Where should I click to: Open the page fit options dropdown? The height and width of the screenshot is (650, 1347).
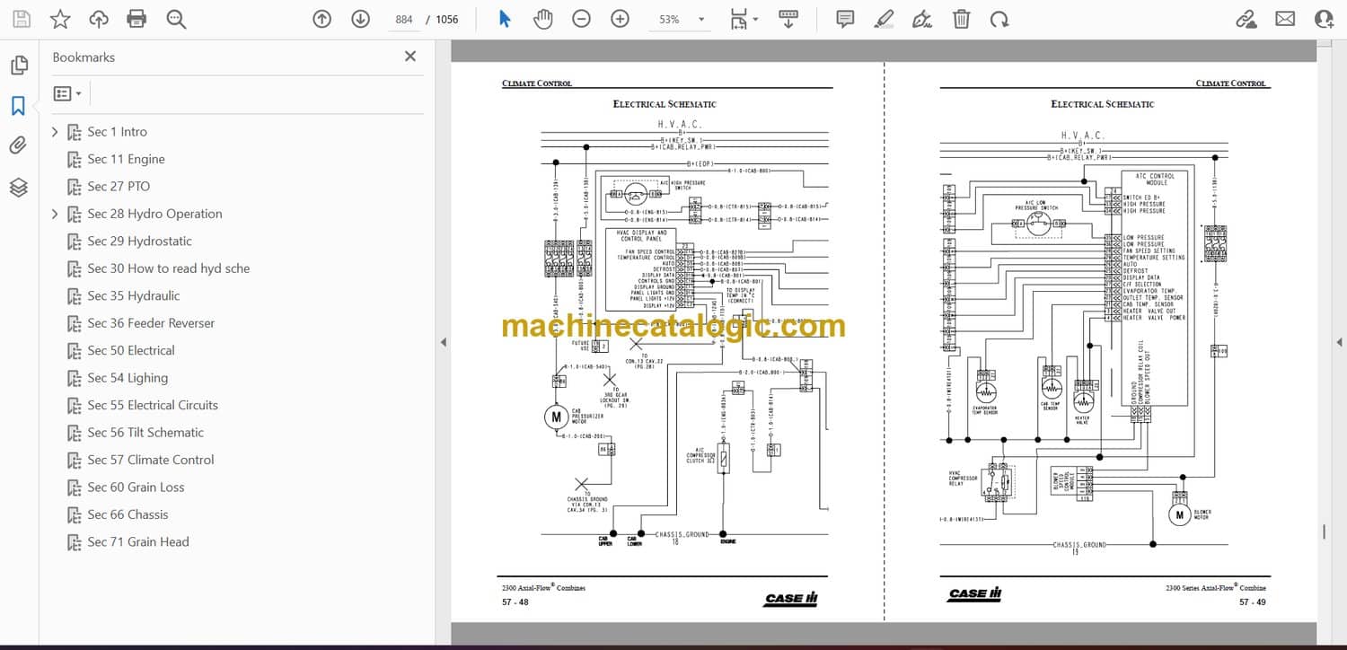[x=744, y=19]
